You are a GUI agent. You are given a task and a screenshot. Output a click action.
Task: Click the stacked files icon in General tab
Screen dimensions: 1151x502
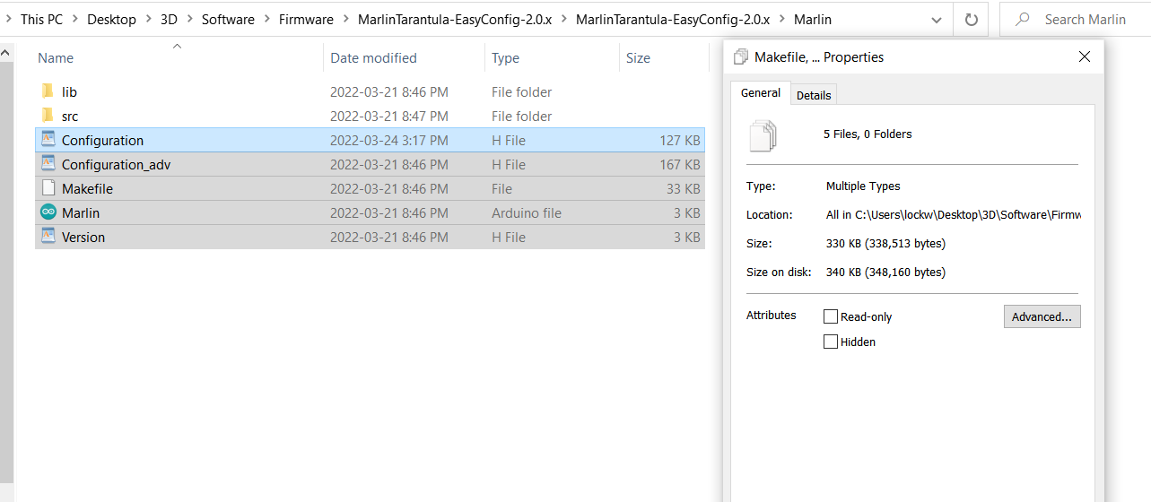click(x=762, y=135)
